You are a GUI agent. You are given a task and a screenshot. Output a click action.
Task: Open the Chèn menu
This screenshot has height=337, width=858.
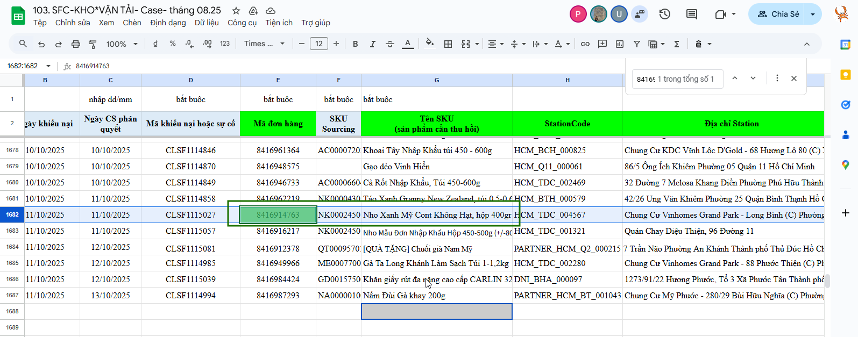tap(132, 23)
